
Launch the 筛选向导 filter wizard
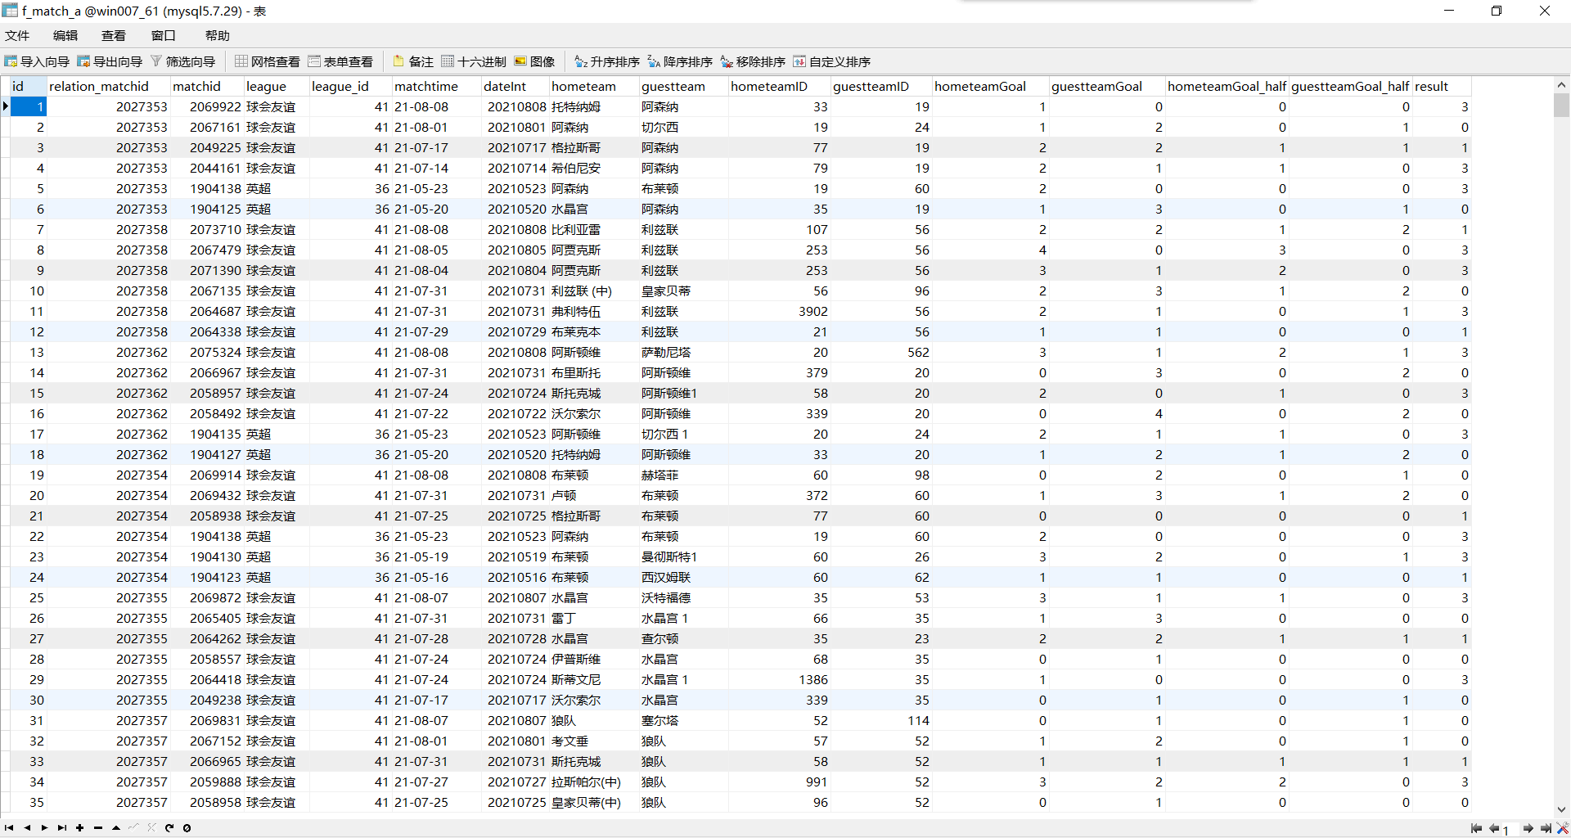pos(182,61)
